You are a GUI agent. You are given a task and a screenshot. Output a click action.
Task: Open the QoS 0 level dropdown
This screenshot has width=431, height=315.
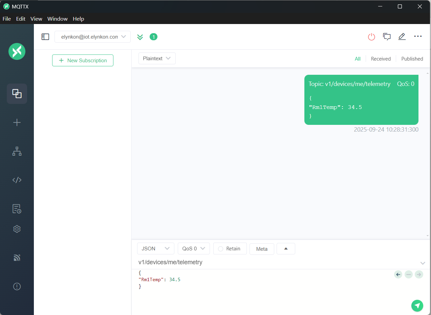[194, 249]
